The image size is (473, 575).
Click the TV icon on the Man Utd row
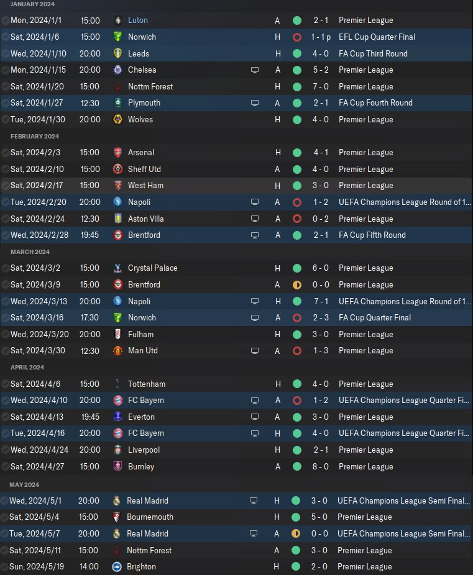point(254,351)
